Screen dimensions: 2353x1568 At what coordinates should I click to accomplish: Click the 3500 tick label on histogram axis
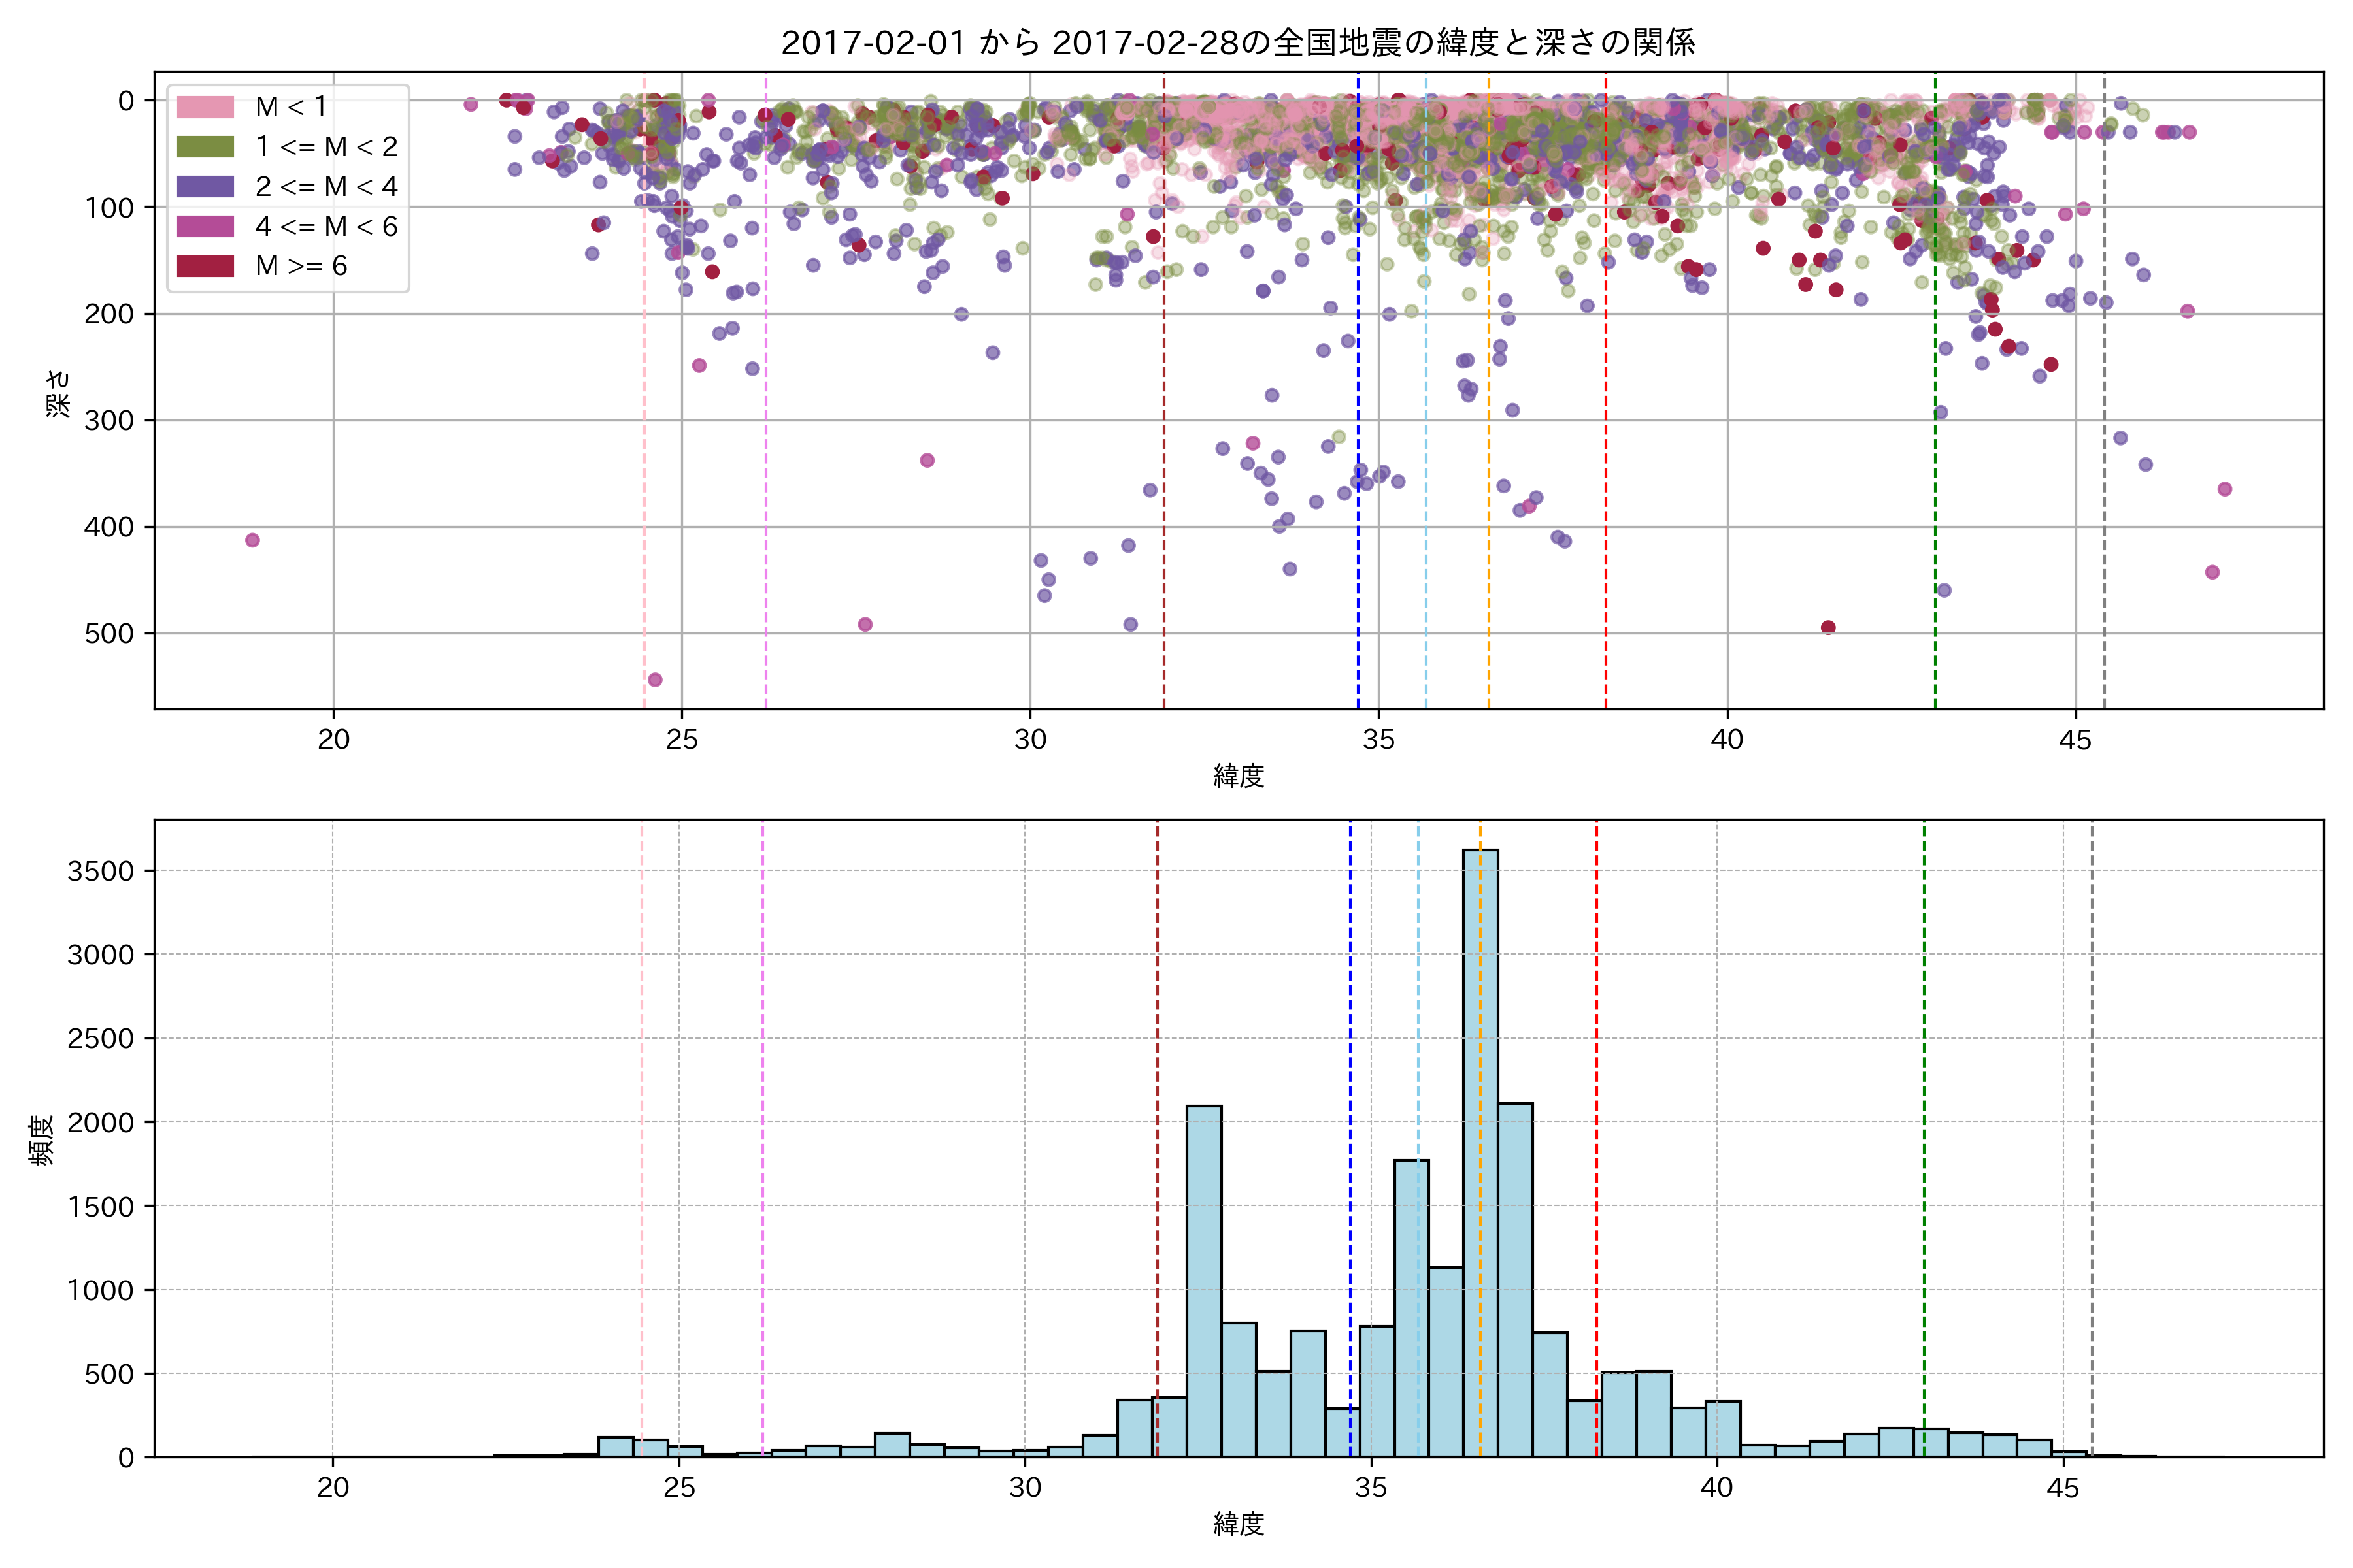click(x=100, y=871)
